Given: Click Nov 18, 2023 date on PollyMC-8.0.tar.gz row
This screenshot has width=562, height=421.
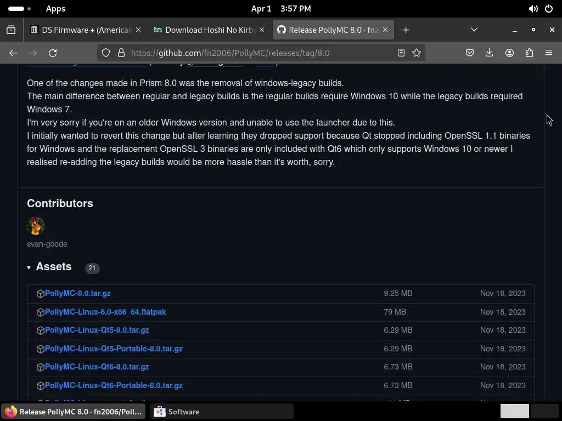Looking at the screenshot, I should 503,293.
